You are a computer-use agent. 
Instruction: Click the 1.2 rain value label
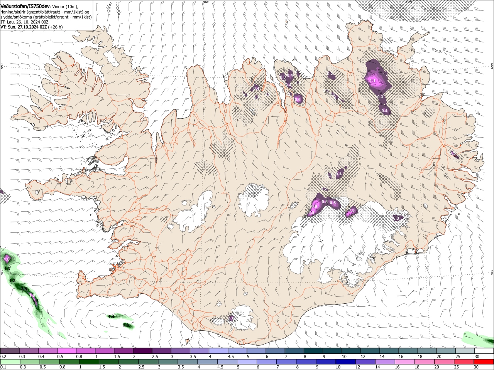click(12, 281)
